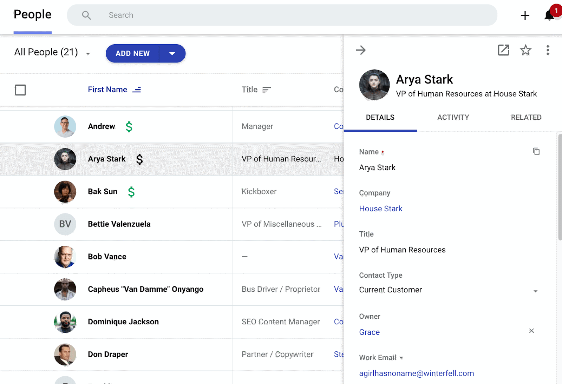The image size is (562, 384).
Task: Sort by the First Name sort icon
Action: pyautogui.click(x=137, y=90)
